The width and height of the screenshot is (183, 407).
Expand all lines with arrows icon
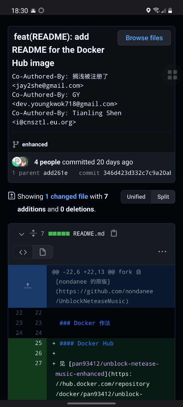(33, 233)
